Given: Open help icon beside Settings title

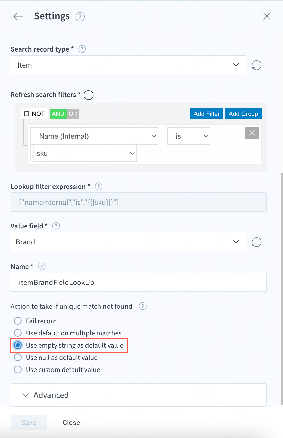Looking at the screenshot, I should (x=80, y=17).
